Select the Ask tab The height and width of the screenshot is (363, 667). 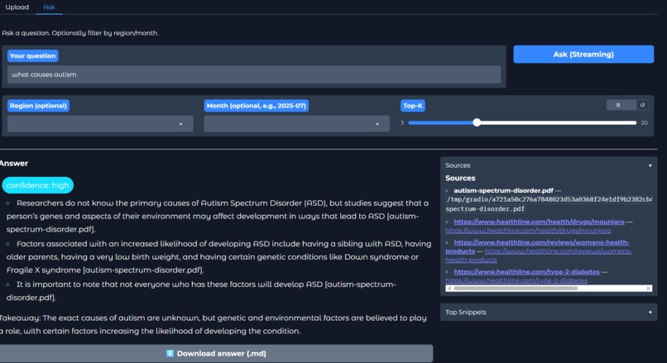click(49, 7)
